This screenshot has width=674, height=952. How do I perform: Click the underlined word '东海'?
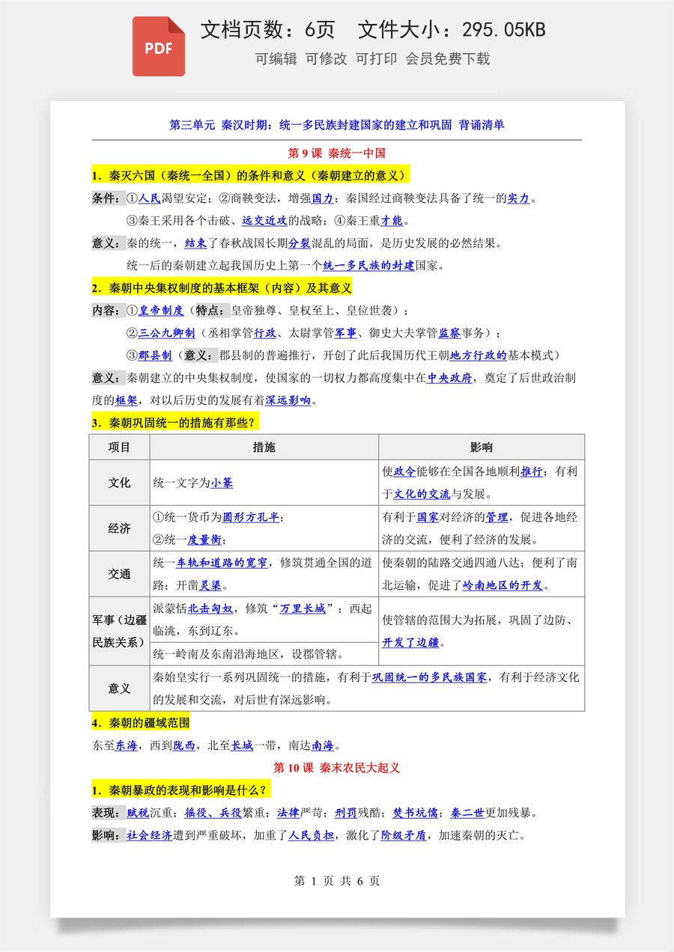coord(127,745)
